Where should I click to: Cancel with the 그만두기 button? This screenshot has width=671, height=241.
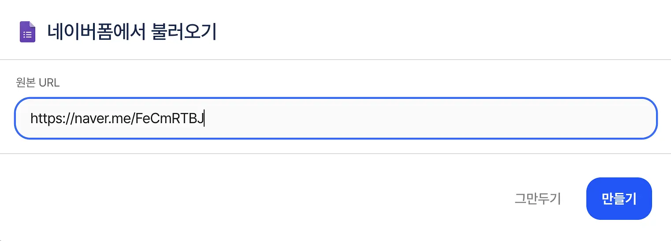pyautogui.click(x=537, y=199)
